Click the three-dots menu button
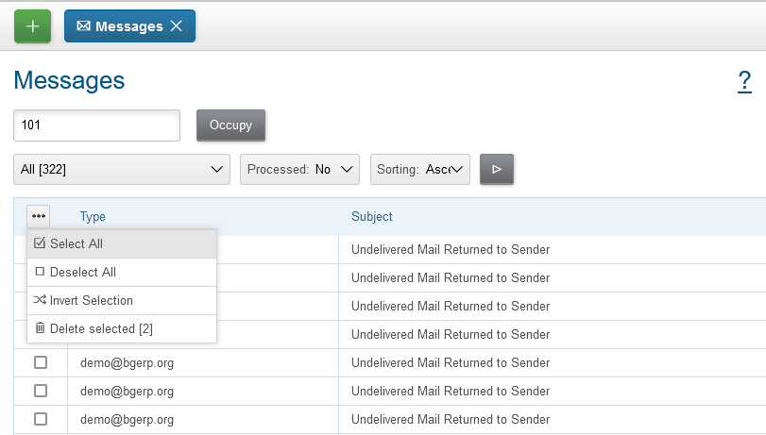This screenshot has width=766, height=435. pos(39,216)
